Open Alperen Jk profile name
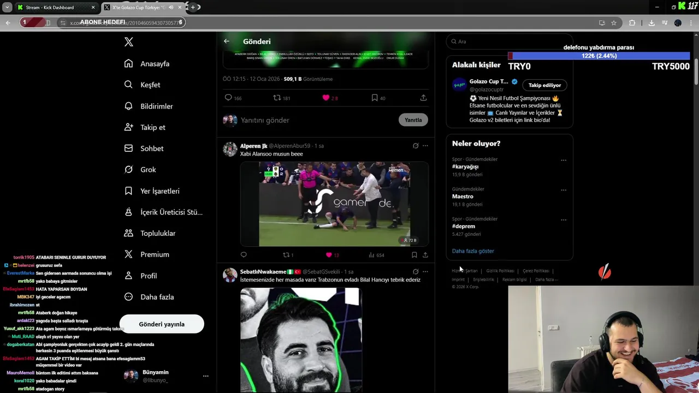This screenshot has height=393, width=699. coord(253,146)
